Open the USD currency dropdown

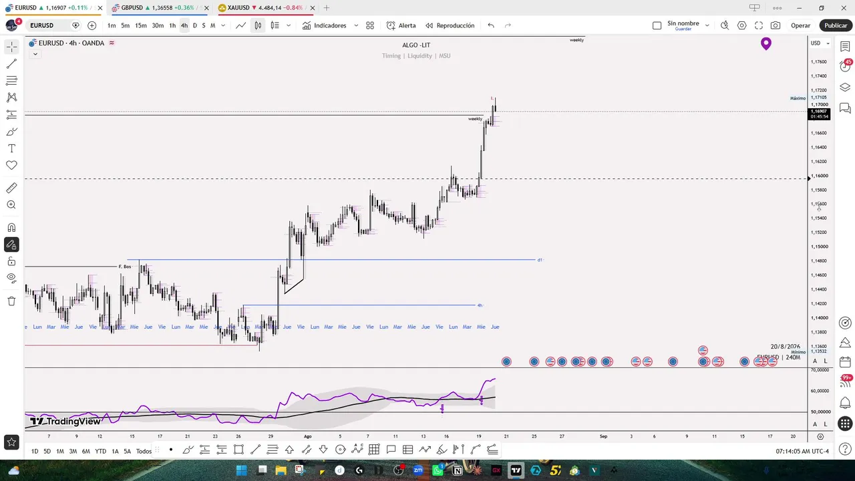tap(820, 43)
